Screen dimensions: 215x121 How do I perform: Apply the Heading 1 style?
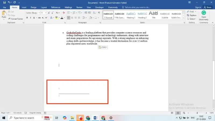[x=131, y=15]
